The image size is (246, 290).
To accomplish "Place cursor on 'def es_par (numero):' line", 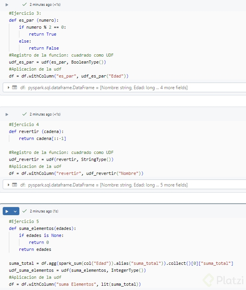I will pos(34,20).
